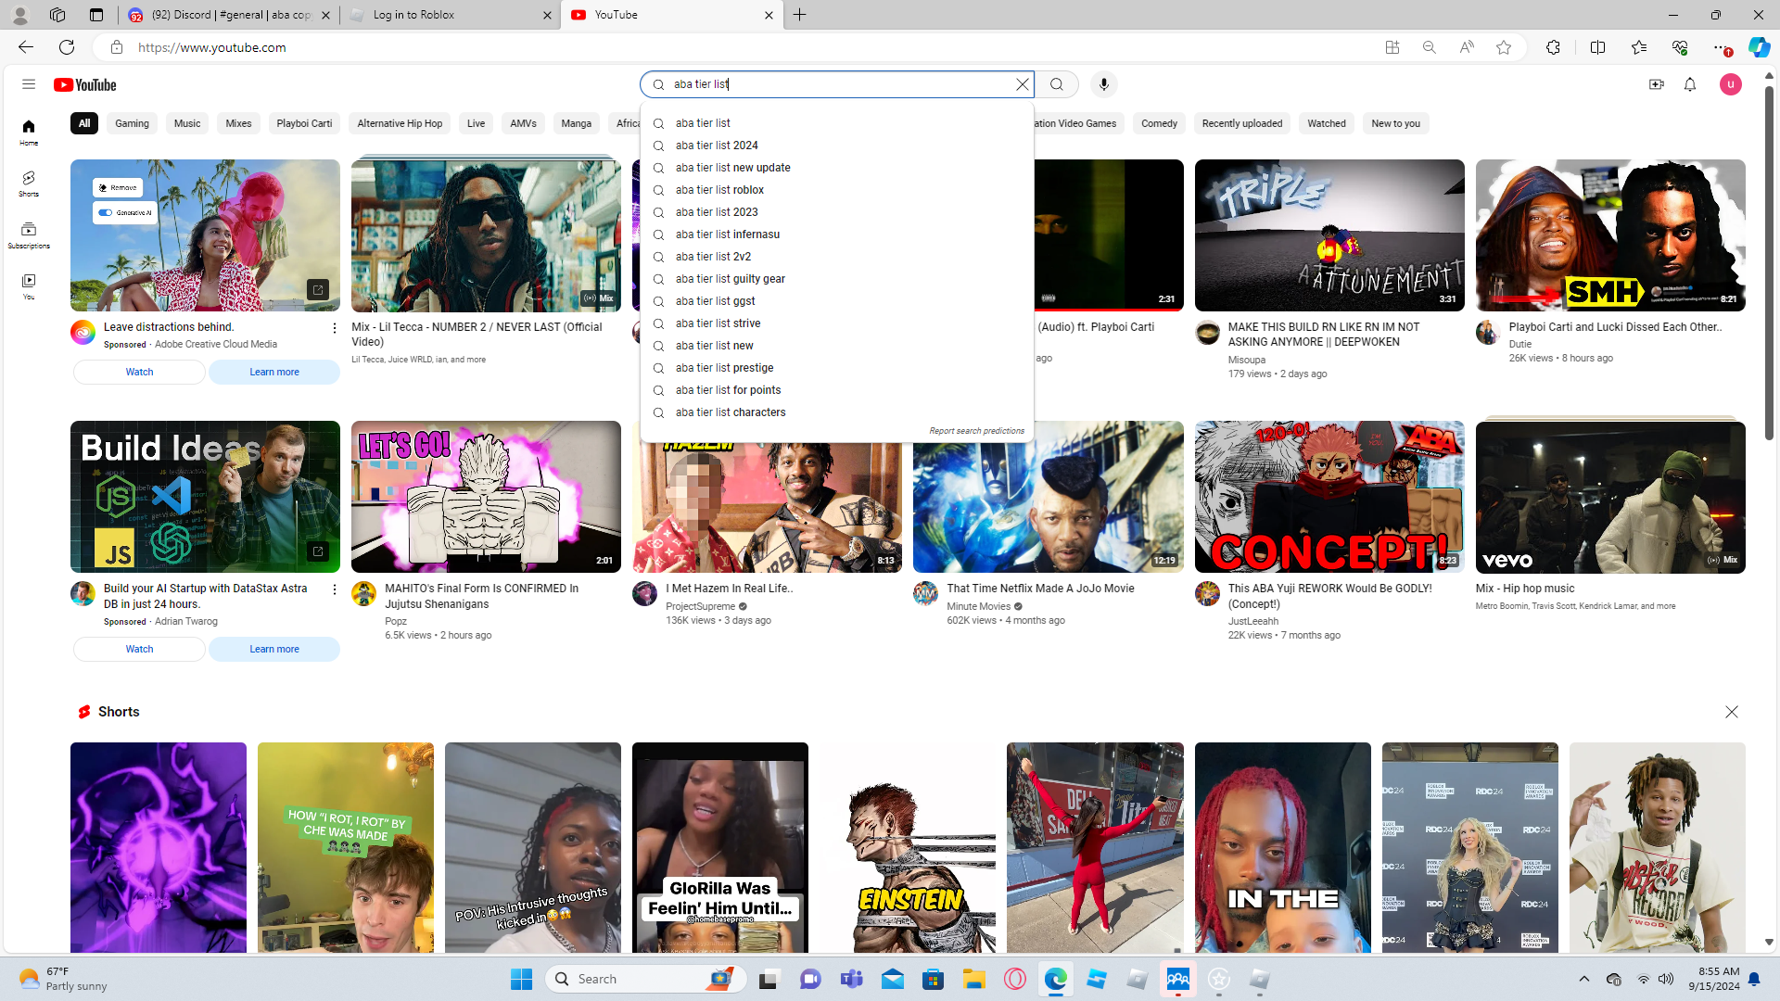The height and width of the screenshot is (1001, 1780).
Task: Click Watch under the Adobe ad
Action: pyautogui.click(x=139, y=372)
